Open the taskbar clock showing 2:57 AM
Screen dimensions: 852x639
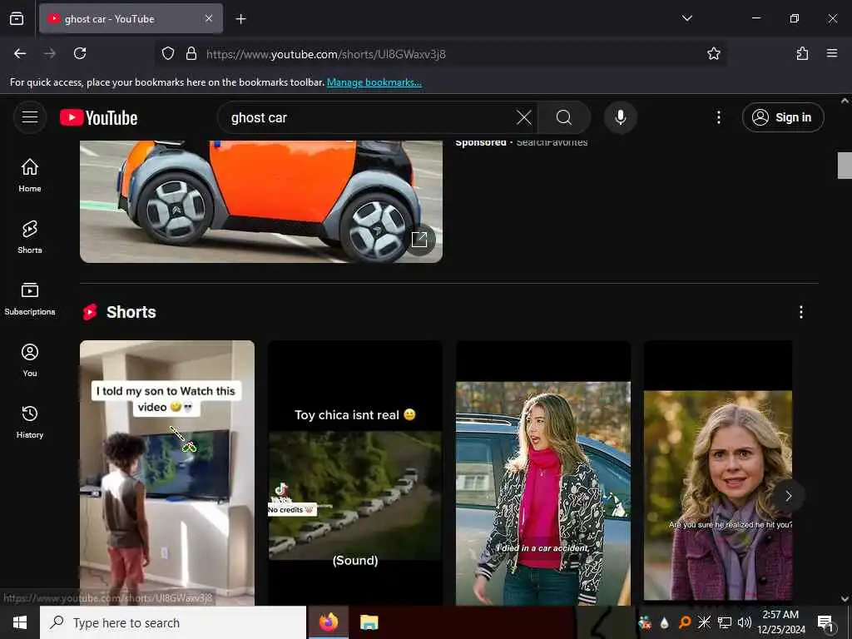780,622
